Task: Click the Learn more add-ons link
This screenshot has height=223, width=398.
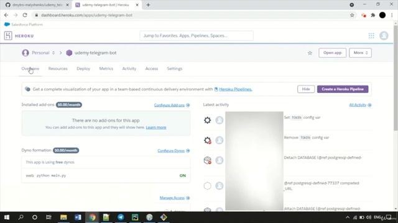Action: tap(156, 128)
